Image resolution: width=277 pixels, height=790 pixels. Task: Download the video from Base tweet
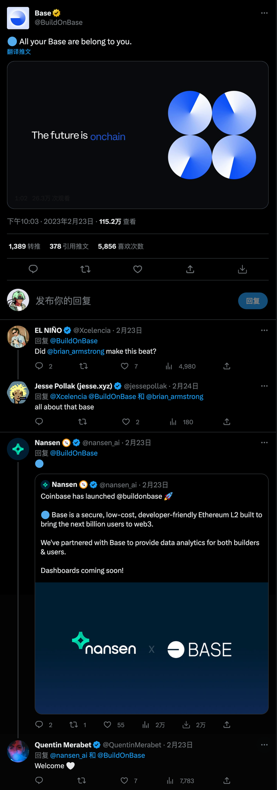(242, 269)
